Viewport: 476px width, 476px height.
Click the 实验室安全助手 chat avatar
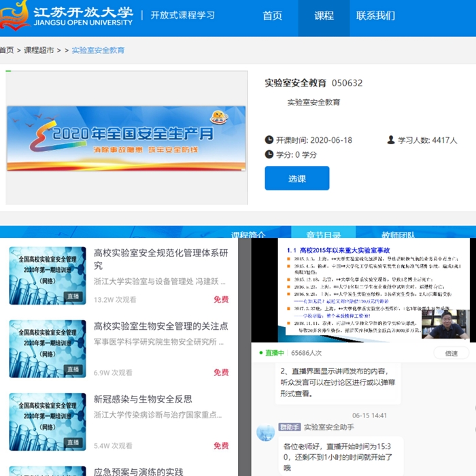[265, 432]
